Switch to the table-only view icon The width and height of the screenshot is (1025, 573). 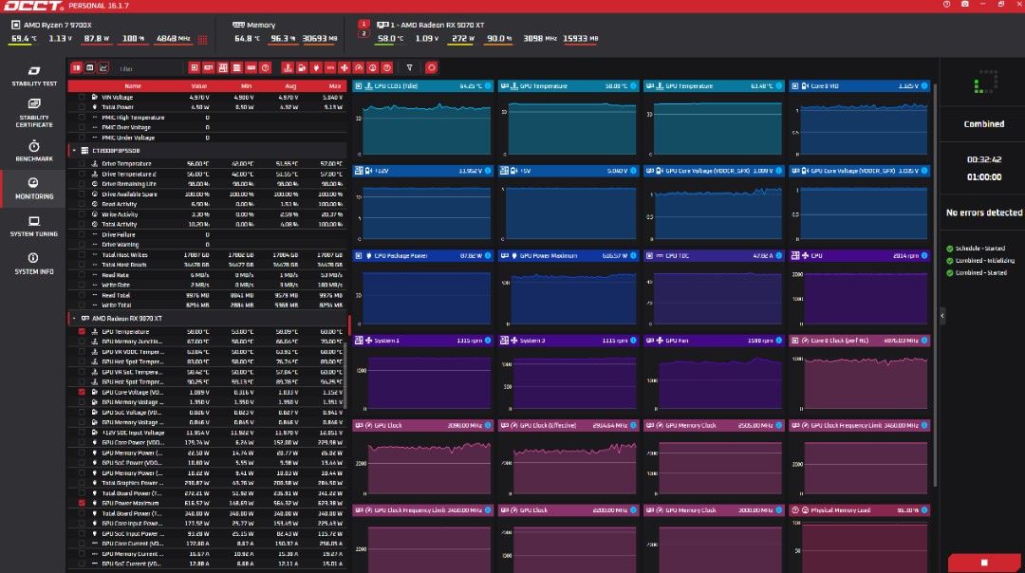pyautogui.click(x=90, y=68)
